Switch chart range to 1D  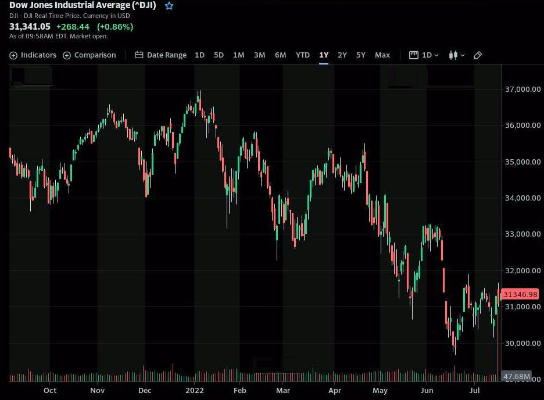(x=199, y=55)
